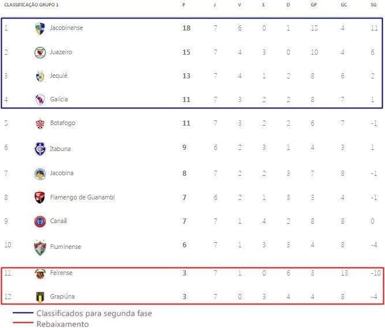
Task: Select the SG goal difference column header
Action: pyautogui.click(x=373, y=5)
